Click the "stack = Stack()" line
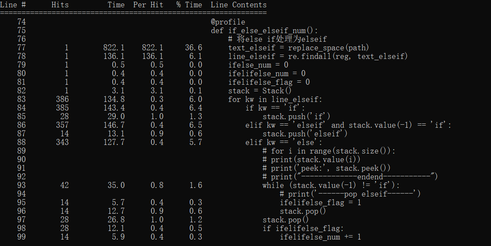491x246 pixels. coord(260,91)
